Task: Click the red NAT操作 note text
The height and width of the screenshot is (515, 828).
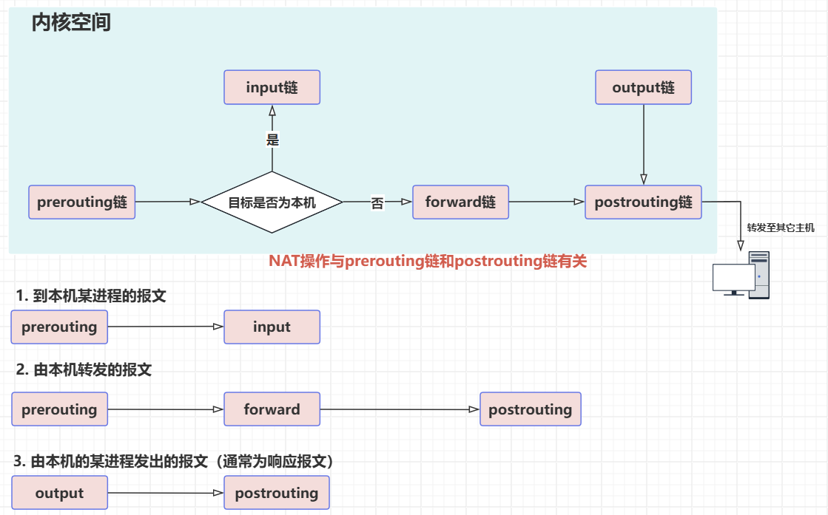Action: pos(427,261)
